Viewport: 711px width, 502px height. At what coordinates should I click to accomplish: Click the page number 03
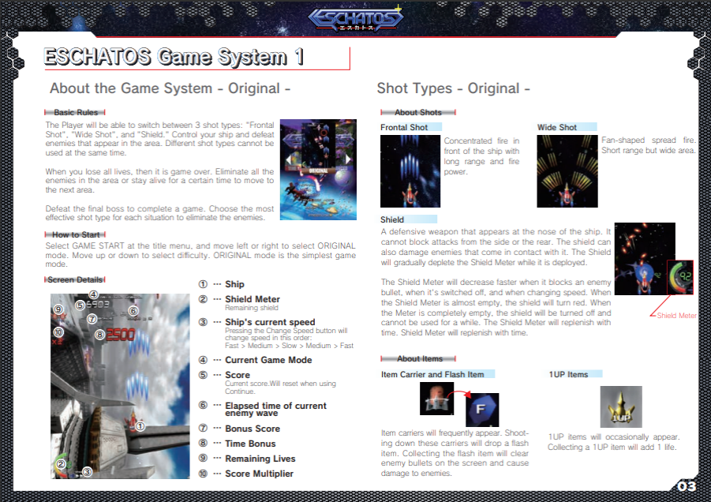(687, 486)
